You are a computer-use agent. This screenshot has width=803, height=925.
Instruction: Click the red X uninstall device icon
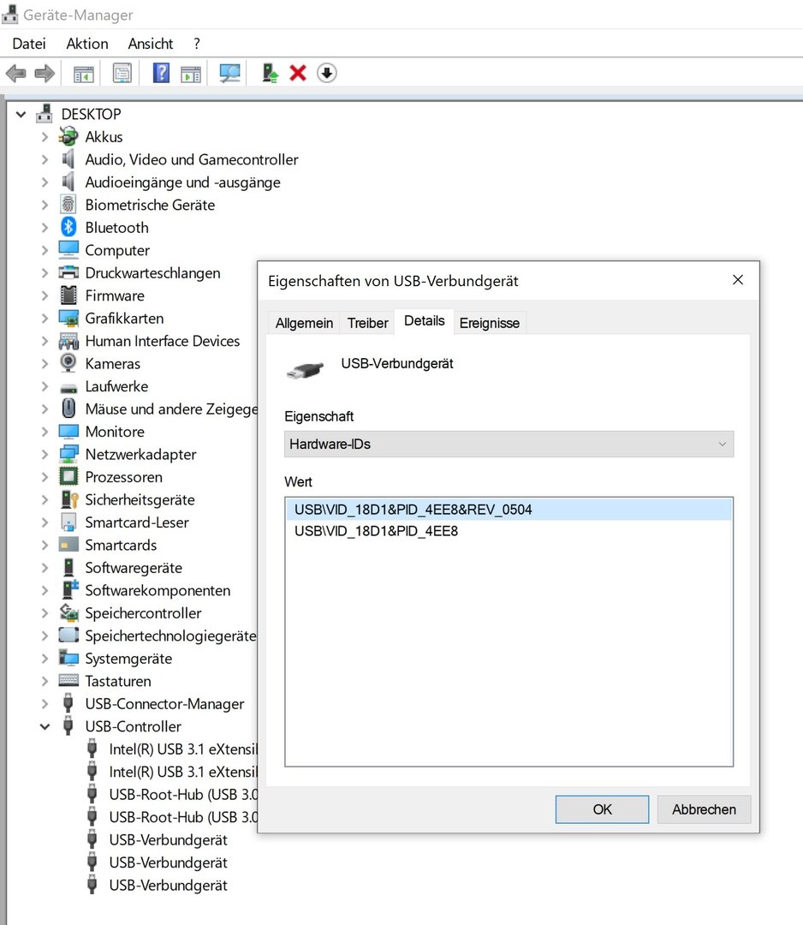298,74
